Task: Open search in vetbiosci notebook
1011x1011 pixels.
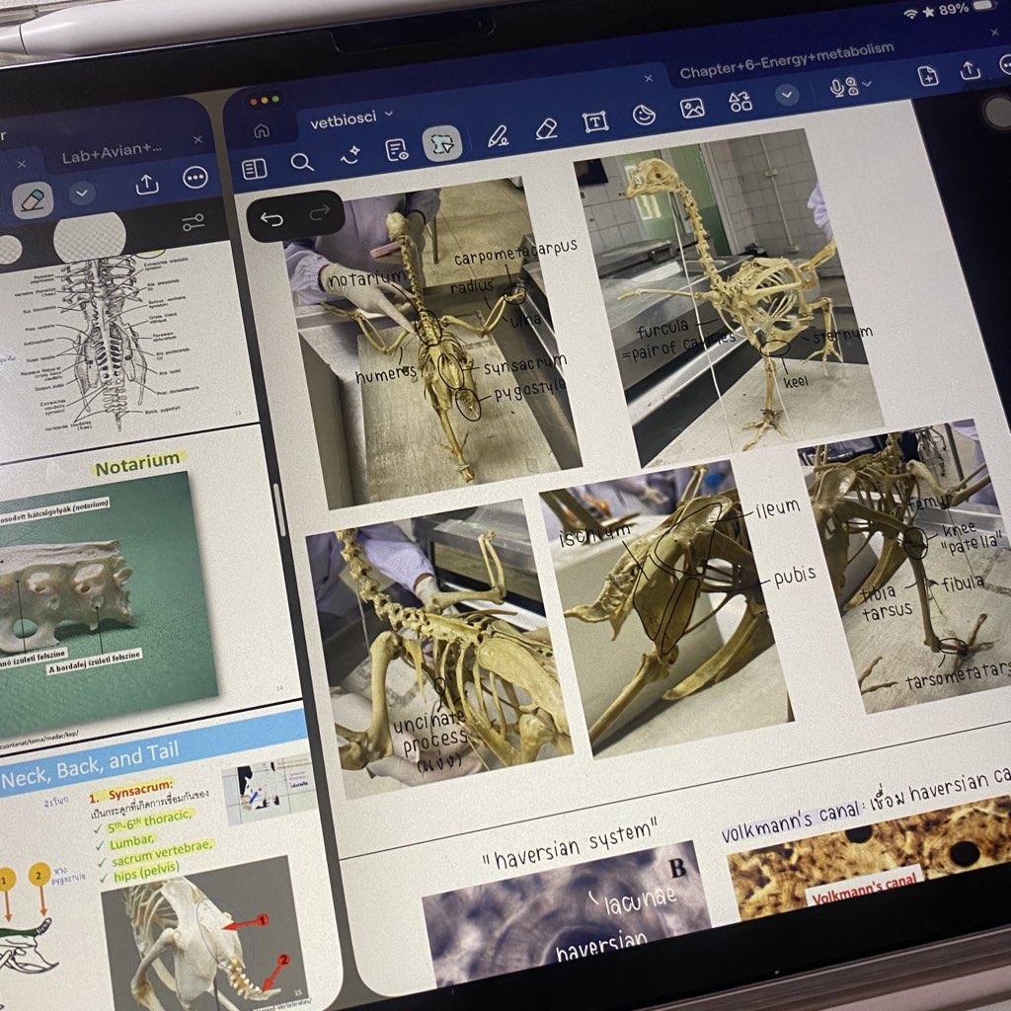Action: (x=302, y=162)
